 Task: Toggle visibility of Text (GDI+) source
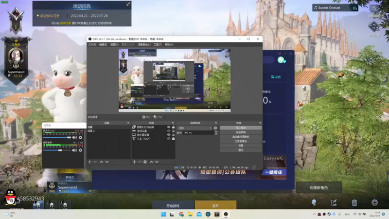point(169,139)
